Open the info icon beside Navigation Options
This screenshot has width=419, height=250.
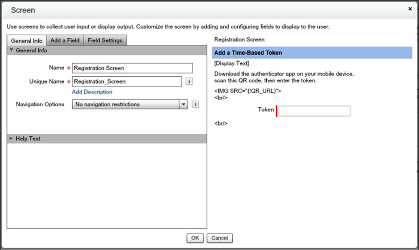196,105
